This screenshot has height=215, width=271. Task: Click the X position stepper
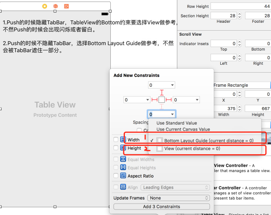coord(240,94)
